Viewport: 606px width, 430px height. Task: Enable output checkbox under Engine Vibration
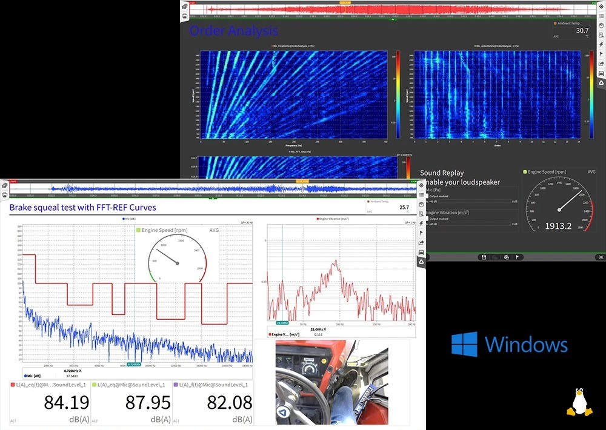[427, 219]
